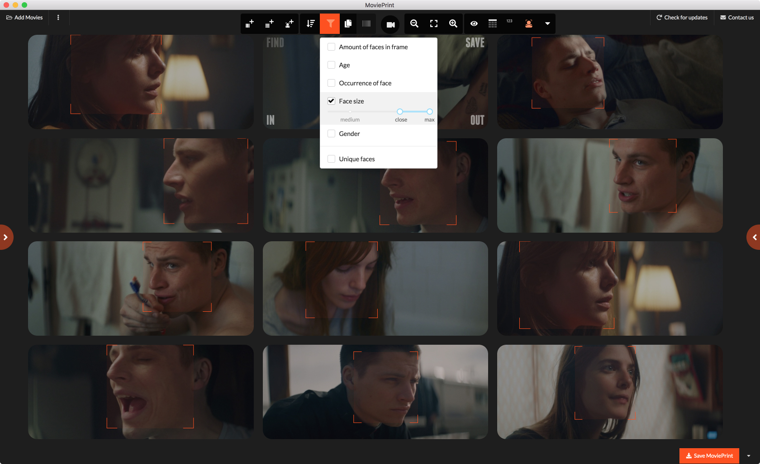Expand the toolbar view options caret
This screenshot has height=464, width=760.
coord(547,23)
